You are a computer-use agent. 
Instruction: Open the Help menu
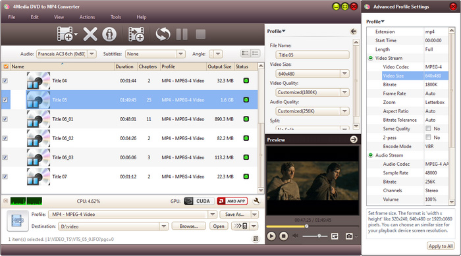(142, 17)
